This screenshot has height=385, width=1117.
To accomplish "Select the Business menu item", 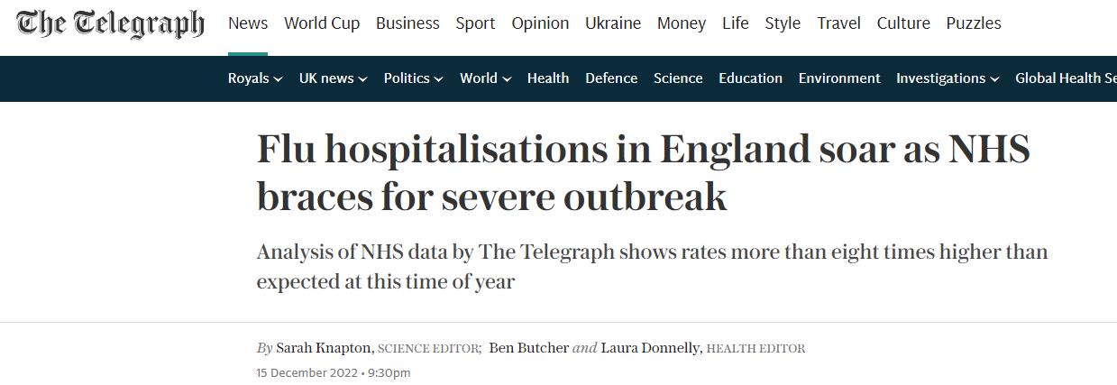I will pyautogui.click(x=407, y=23).
